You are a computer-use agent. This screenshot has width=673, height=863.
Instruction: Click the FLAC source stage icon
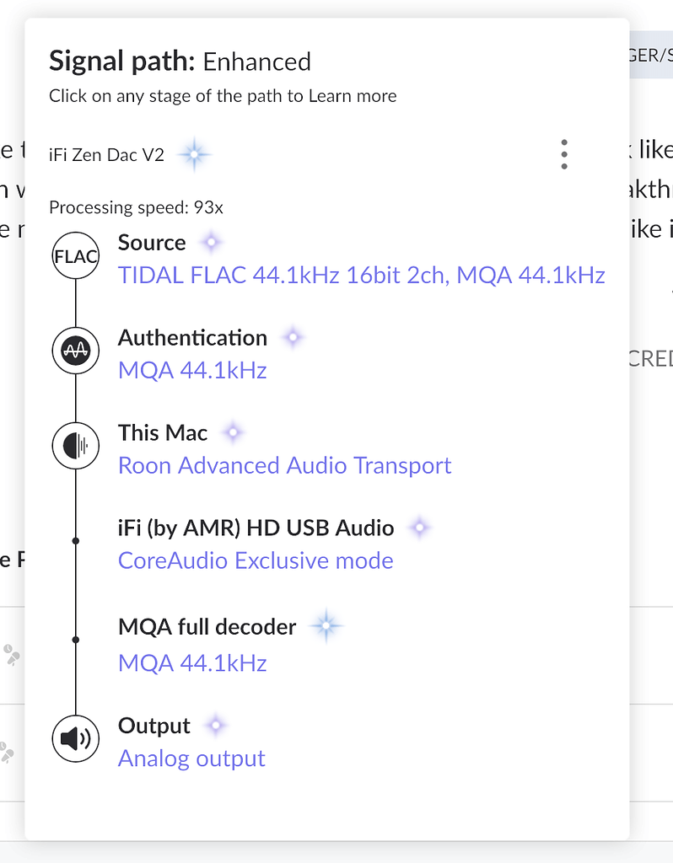[x=75, y=255]
